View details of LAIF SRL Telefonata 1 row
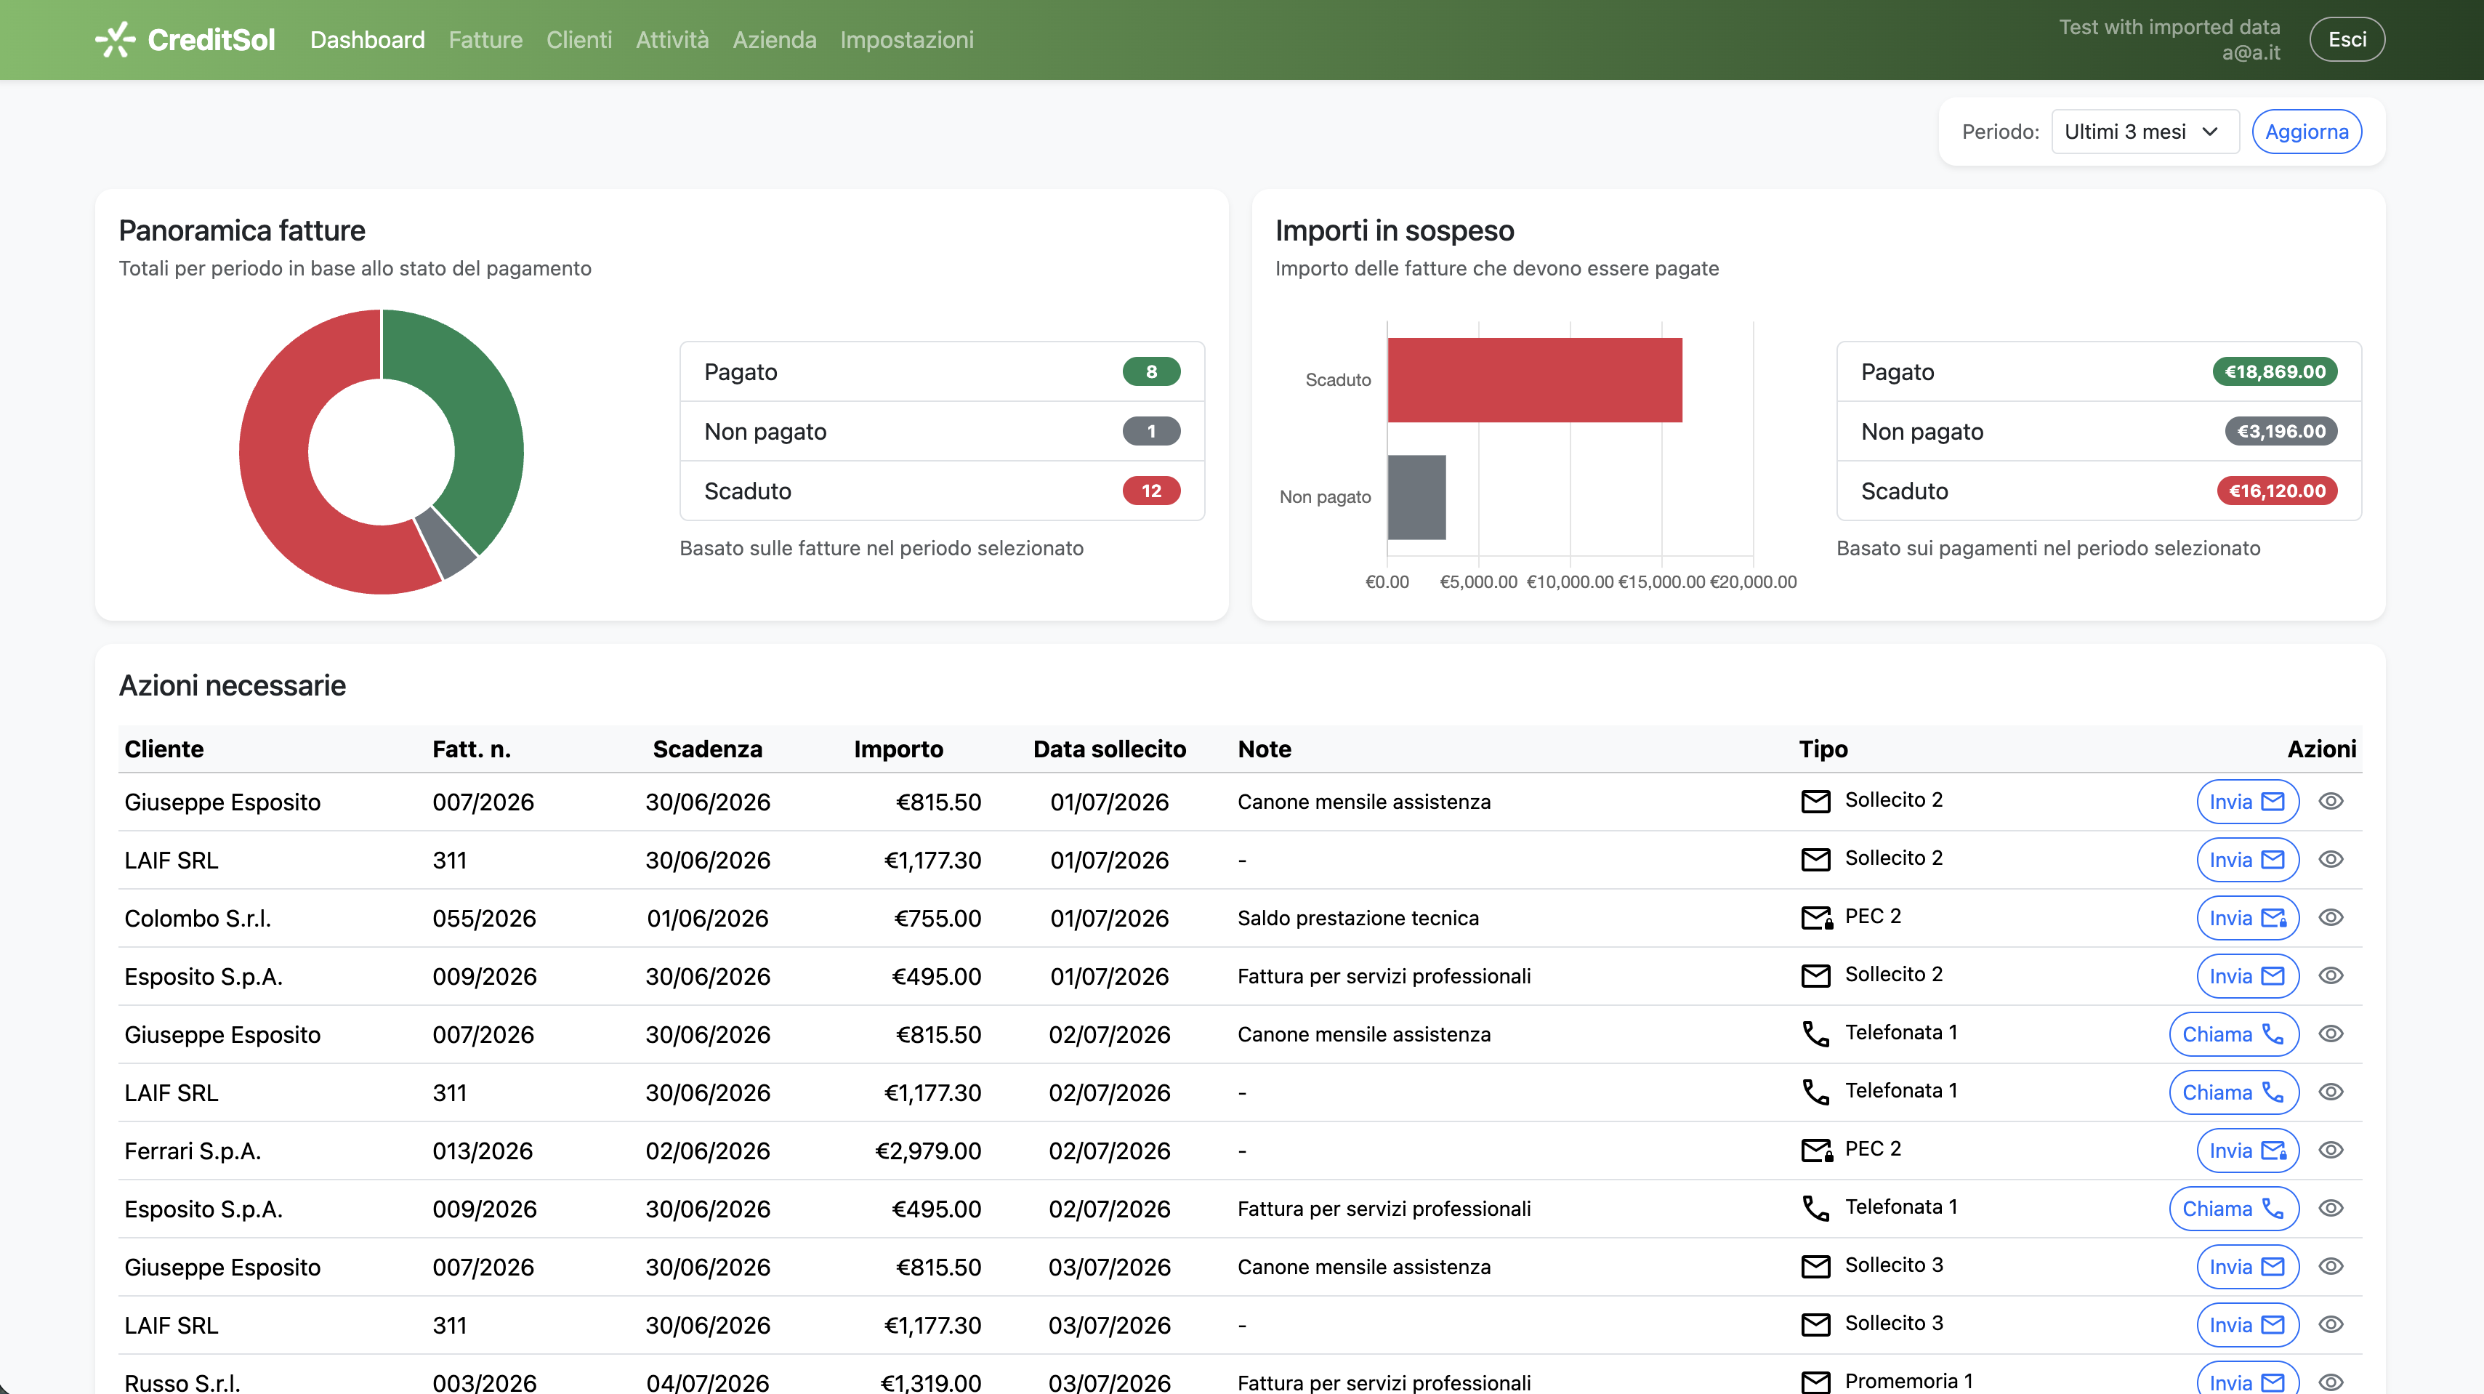The image size is (2484, 1394). point(2331,1092)
